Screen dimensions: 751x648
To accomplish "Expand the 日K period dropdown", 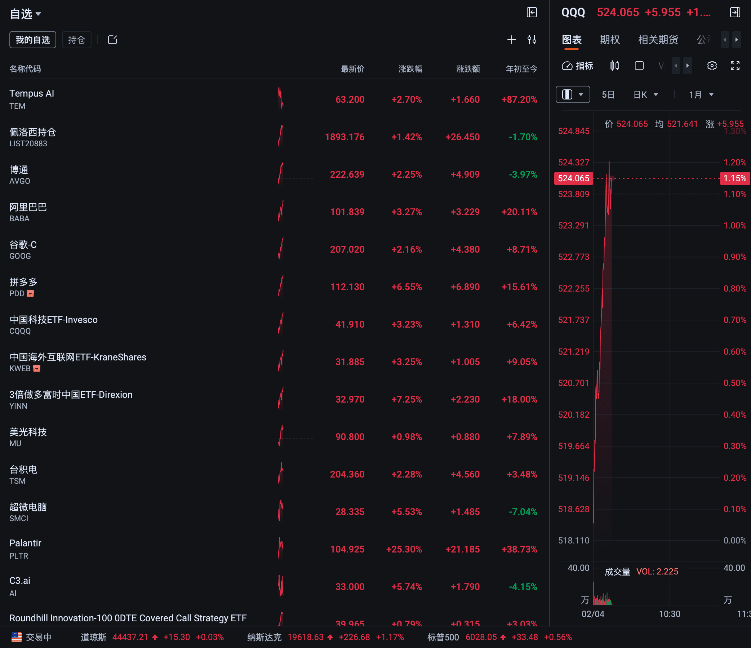I will [x=645, y=94].
